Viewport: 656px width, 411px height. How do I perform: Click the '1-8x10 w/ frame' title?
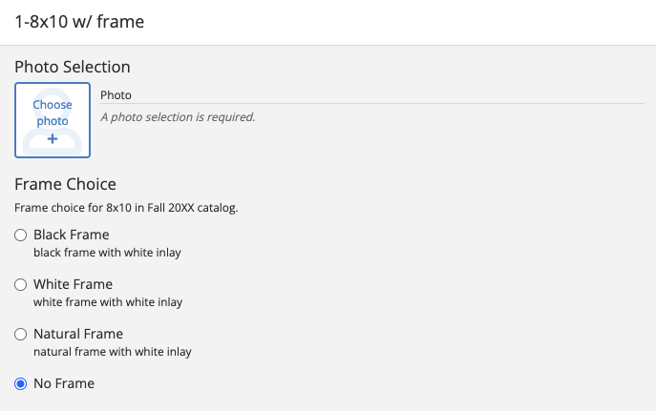point(79,22)
